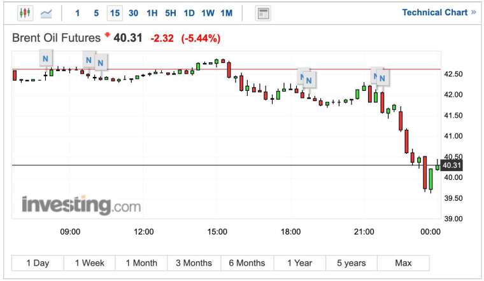The height and width of the screenshot is (281, 484).
Task: Set the 1 minute interval
Action: click(x=78, y=13)
